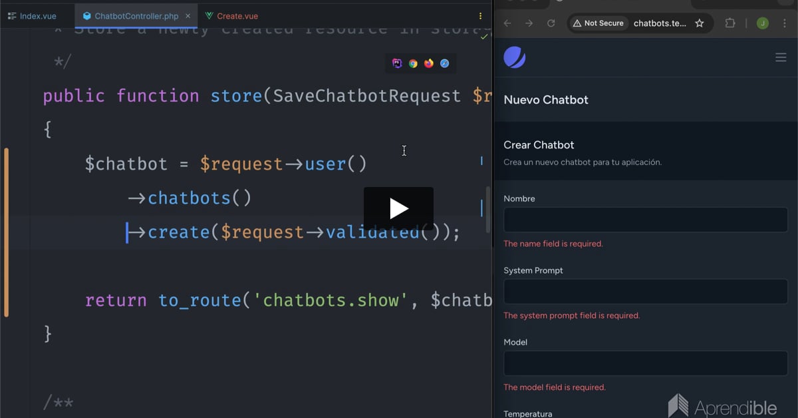
Task: Open the browser extensions puzzle icon
Action: pos(730,23)
